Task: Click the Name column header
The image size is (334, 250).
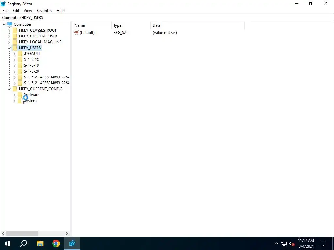Action: (92, 25)
